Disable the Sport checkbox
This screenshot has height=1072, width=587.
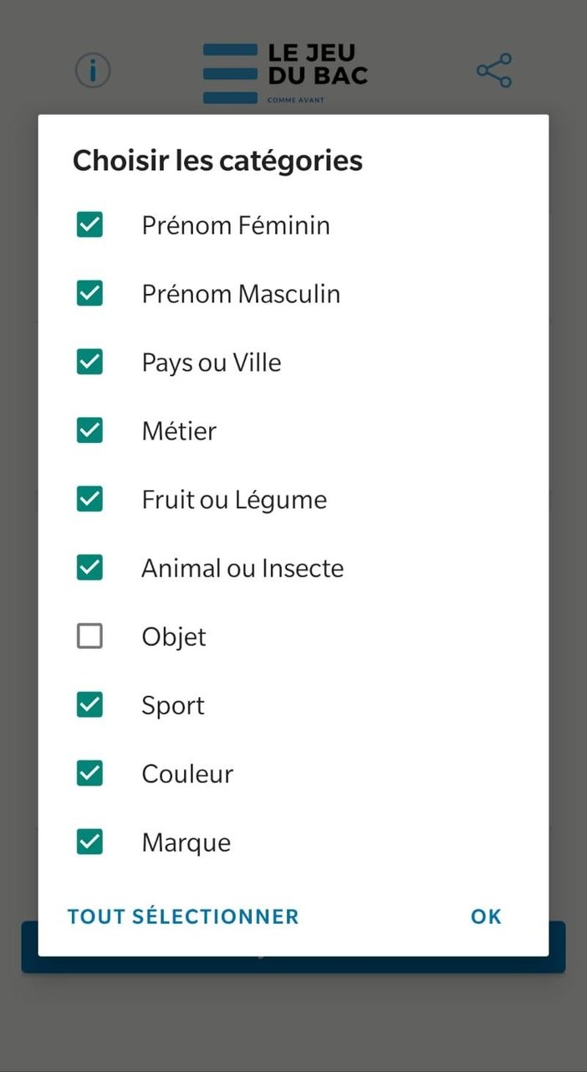click(89, 704)
